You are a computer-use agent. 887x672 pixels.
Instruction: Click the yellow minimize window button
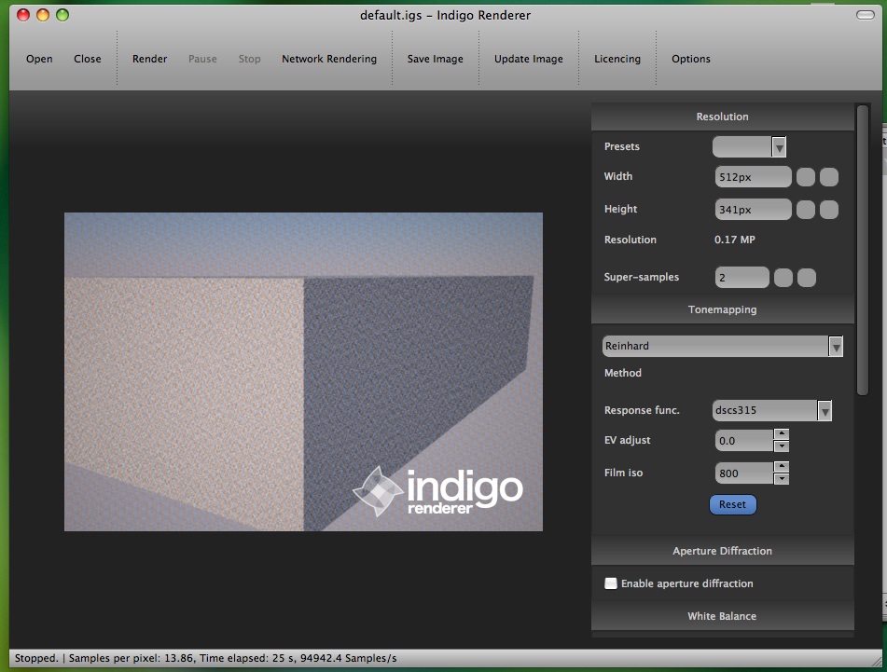(x=43, y=15)
